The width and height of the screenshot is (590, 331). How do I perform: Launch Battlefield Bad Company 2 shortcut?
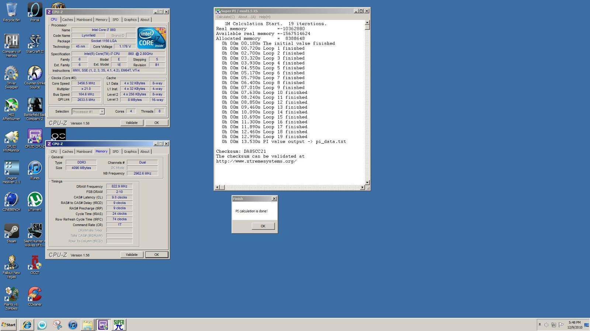35,109
